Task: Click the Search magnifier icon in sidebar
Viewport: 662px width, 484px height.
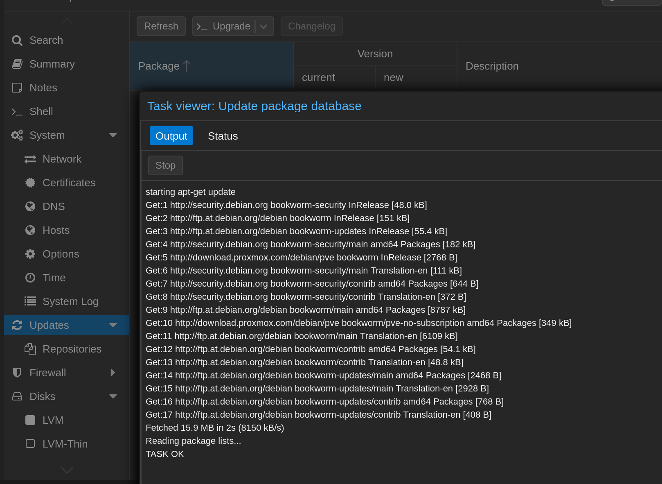Action: click(17, 41)
